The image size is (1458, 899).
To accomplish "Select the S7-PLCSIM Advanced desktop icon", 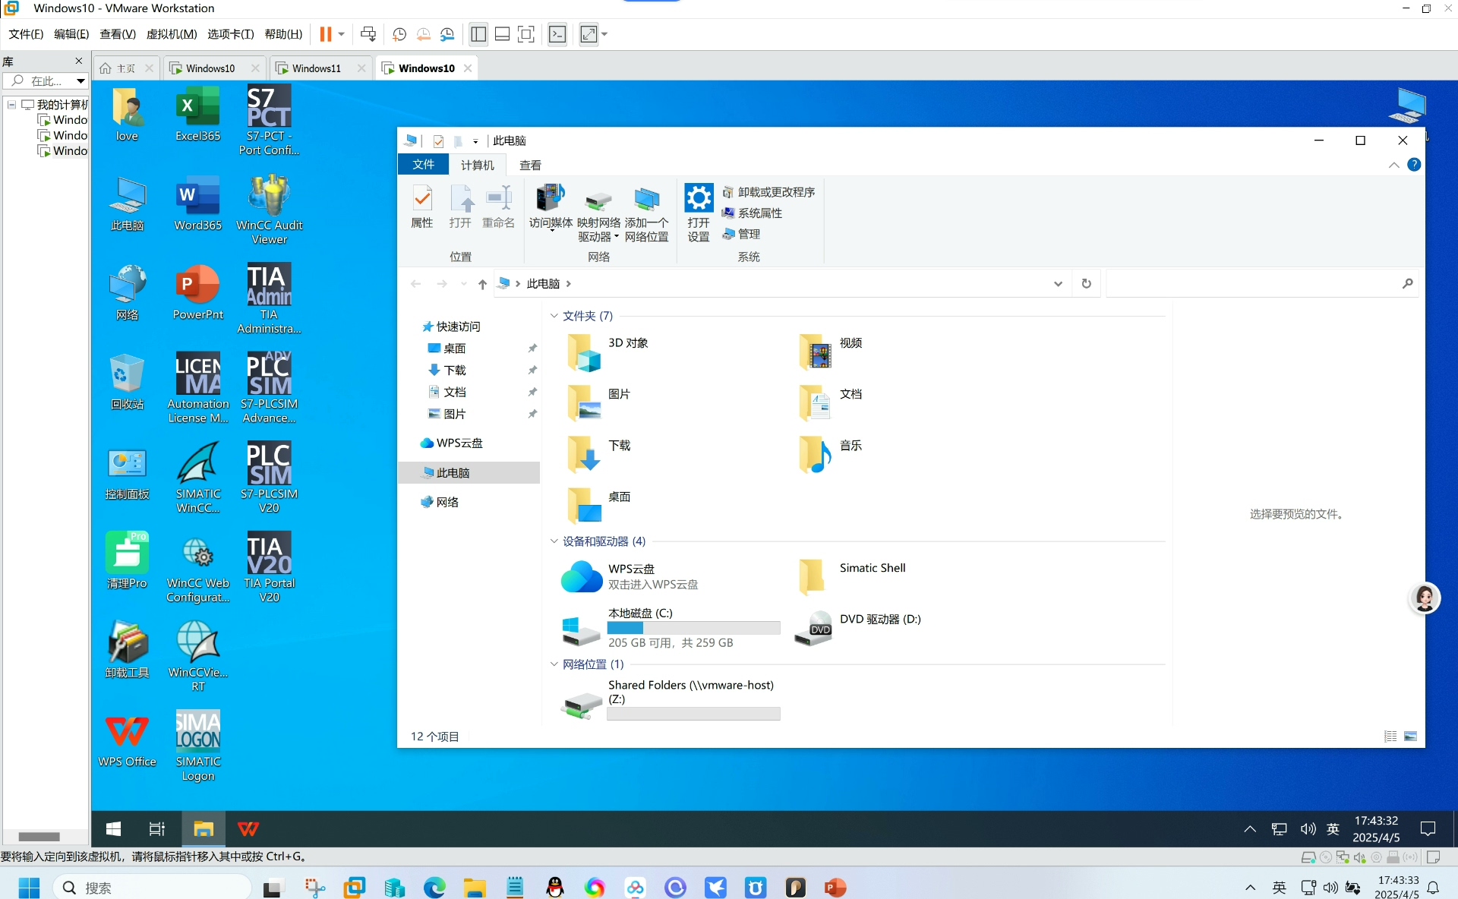I will [x=269, y=388].
